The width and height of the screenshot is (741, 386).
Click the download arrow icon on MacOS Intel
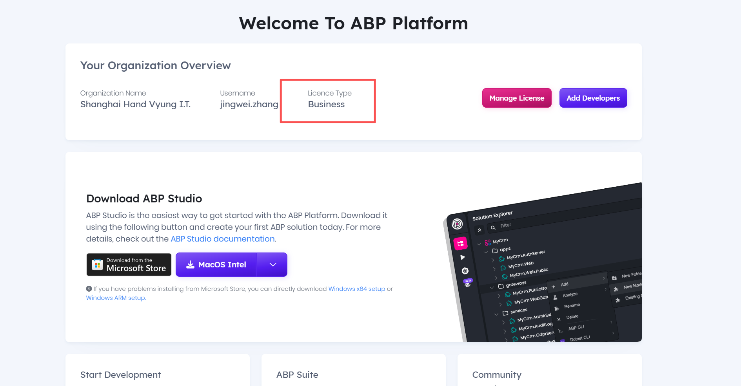coord(190,265)
